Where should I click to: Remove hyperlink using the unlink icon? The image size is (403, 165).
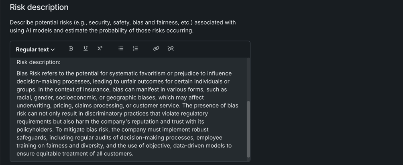pyautogui.click(x=171, y=49)
